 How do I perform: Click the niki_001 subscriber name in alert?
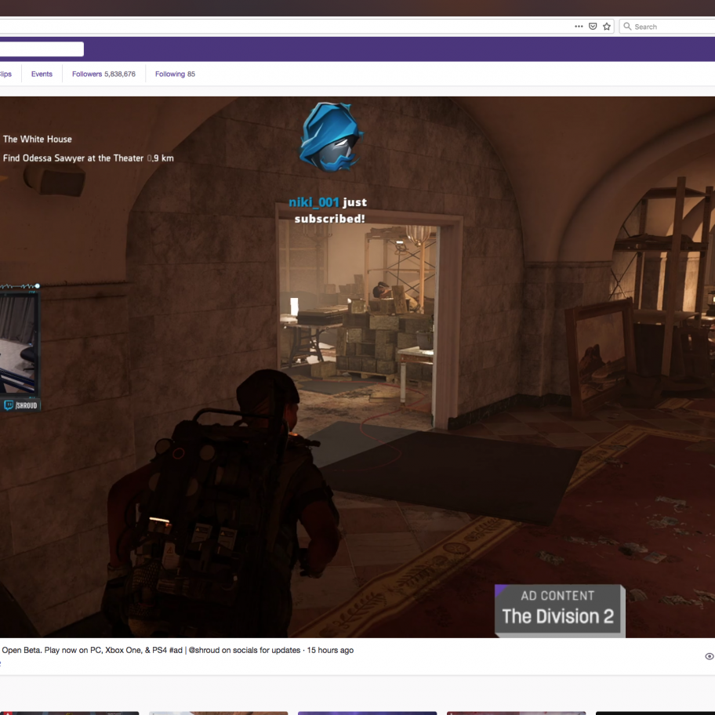314,202
